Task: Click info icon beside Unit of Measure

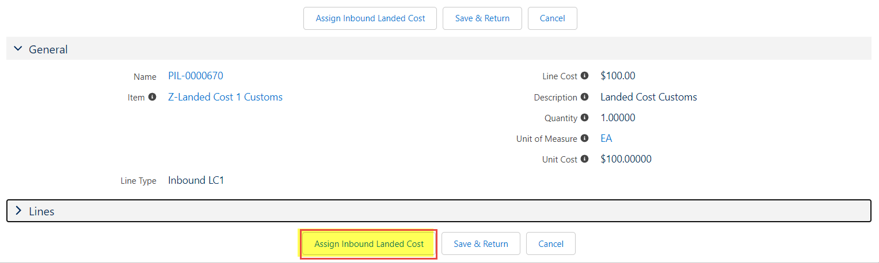Action: pyautogui.click(x=585, y=138)
